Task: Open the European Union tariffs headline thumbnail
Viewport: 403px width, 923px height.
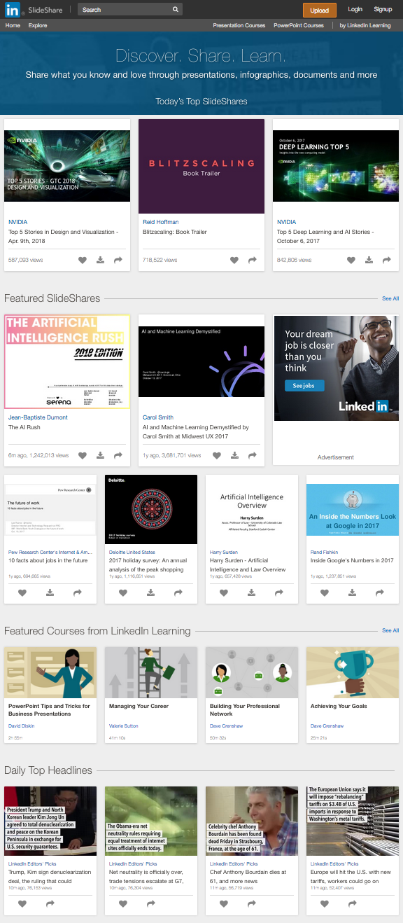Action: point(353,821)
